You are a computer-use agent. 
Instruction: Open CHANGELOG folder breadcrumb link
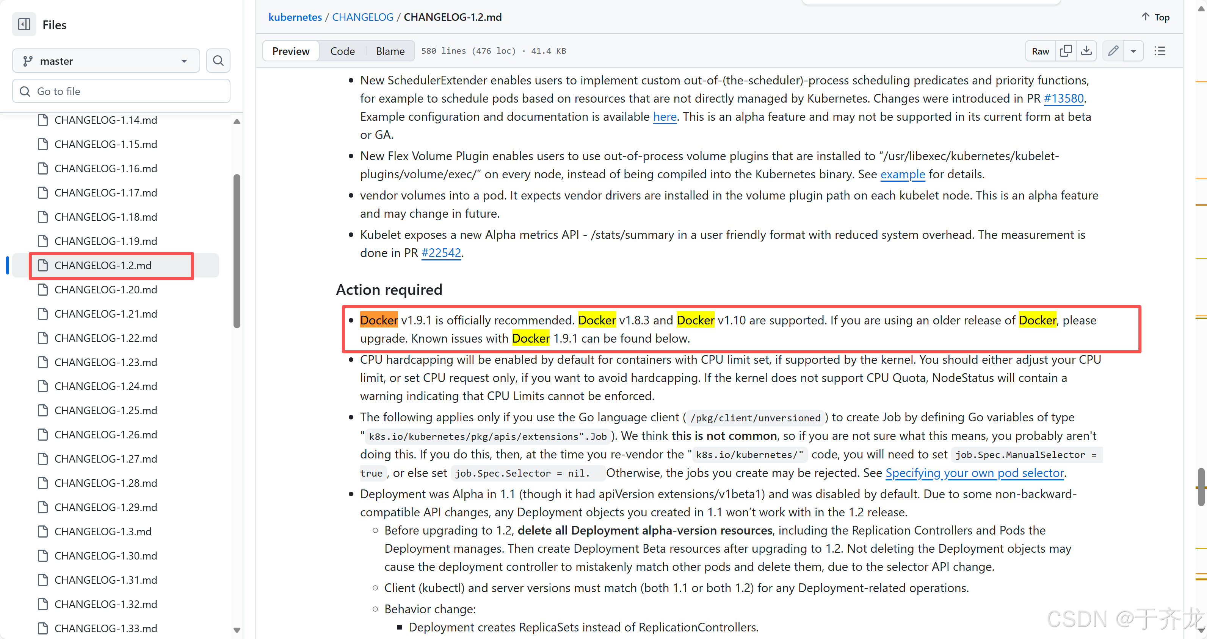[363, 17]
